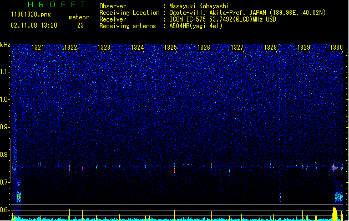Image resolution: width=349 pixels, height=221 pixels.
Task: Click the antenna A504HB(yagi 4el) text
Action: pos(196,26)
